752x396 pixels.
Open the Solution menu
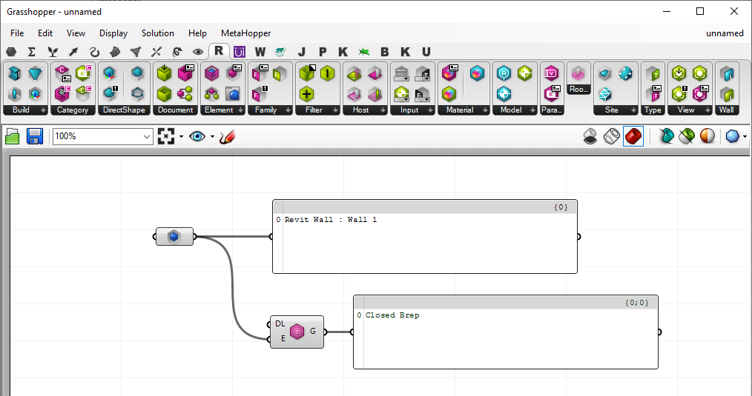click(157, 33)
